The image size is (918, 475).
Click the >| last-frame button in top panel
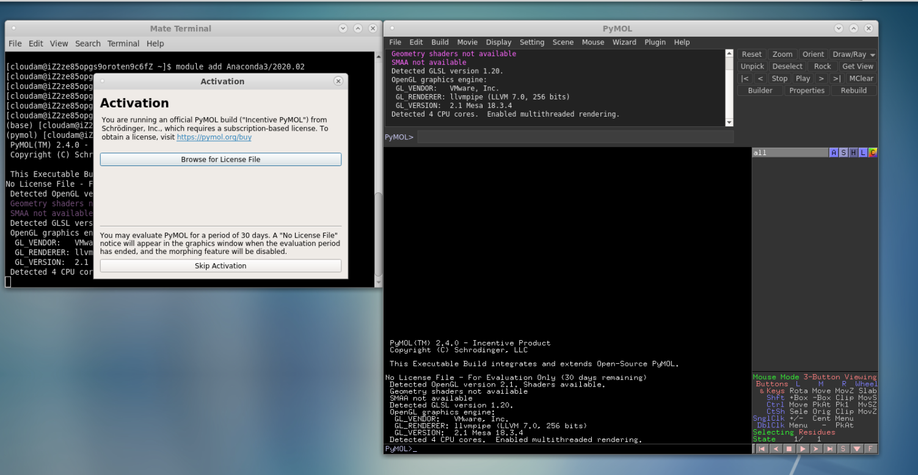coord(836,78)
